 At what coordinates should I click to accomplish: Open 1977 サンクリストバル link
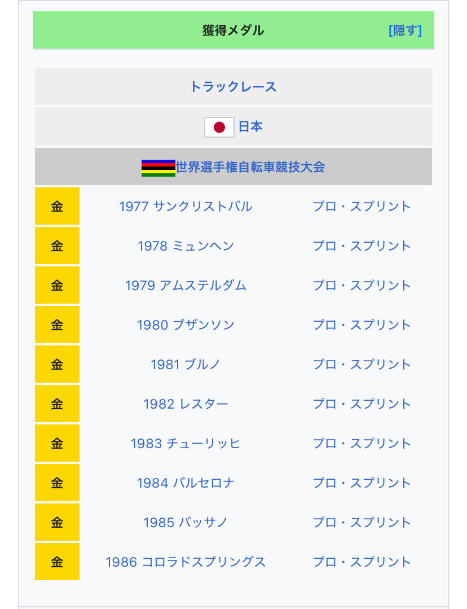[186, 206]
